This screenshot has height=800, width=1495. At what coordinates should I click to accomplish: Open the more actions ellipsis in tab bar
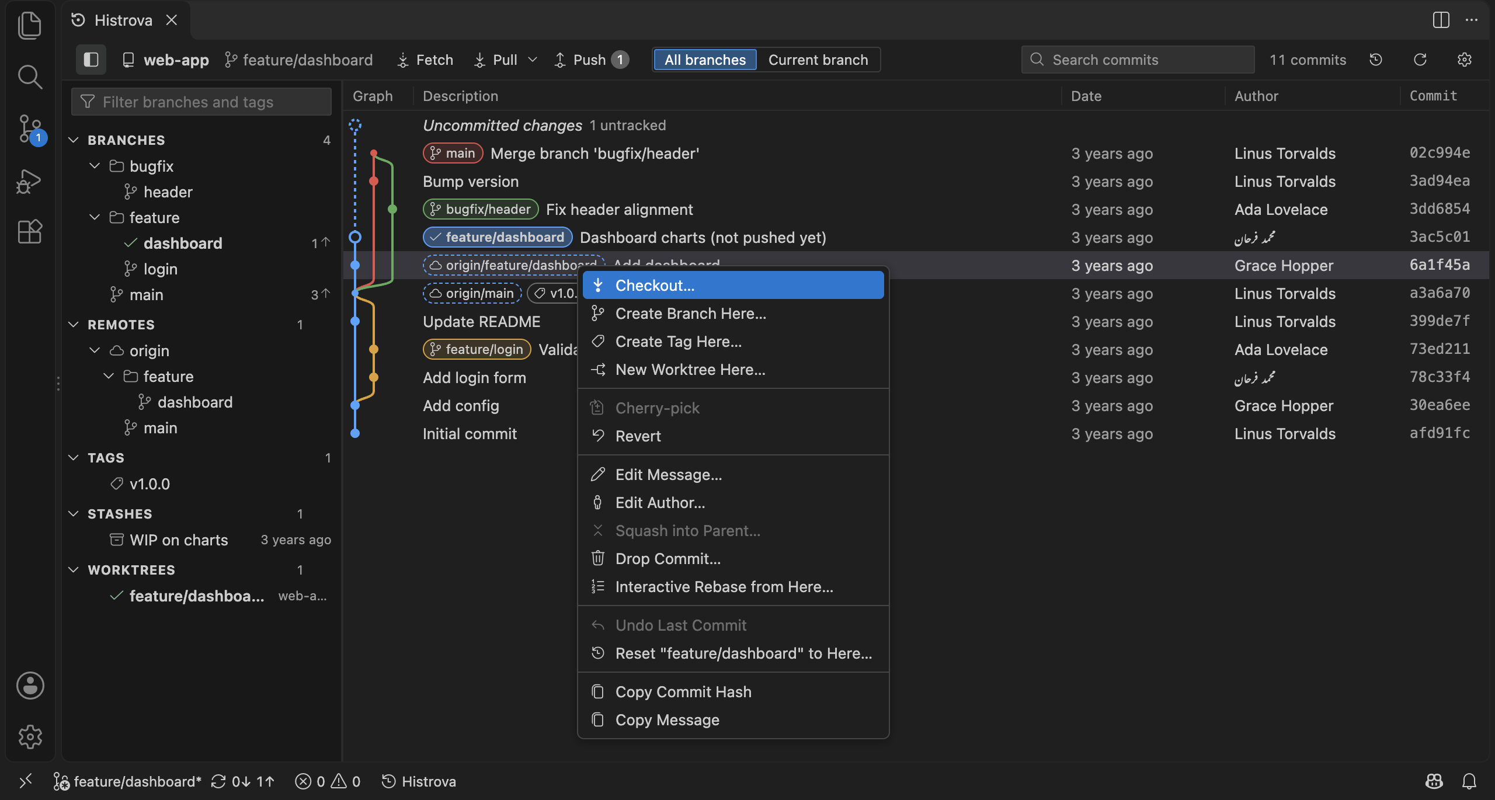coord(1472,20)
